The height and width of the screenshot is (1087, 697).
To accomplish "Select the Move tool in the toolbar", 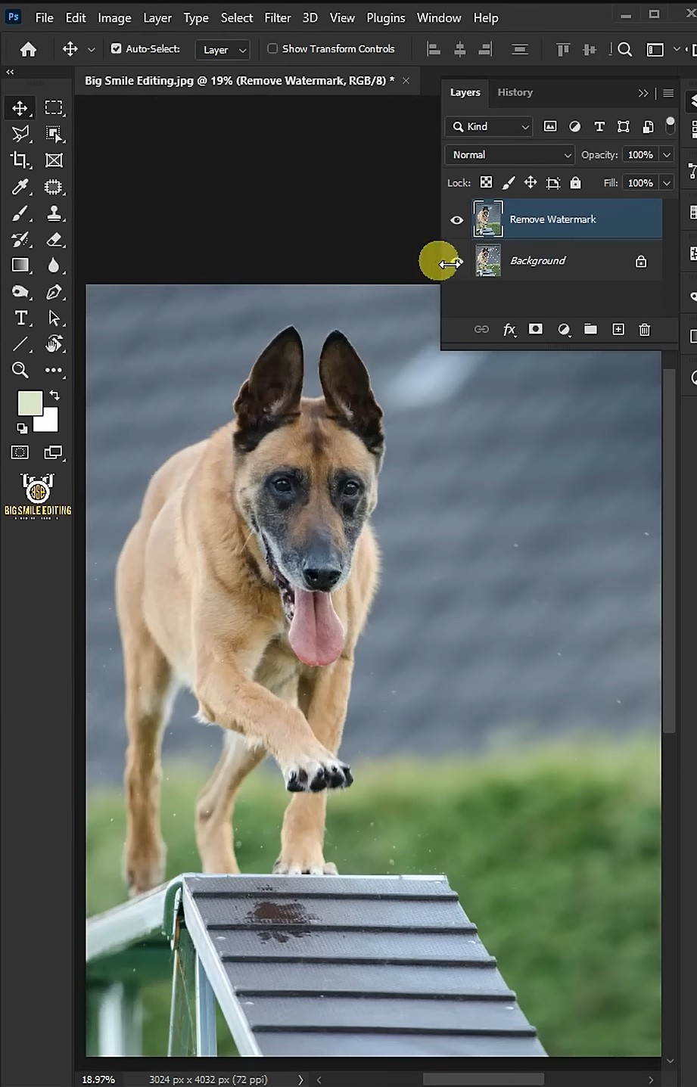I will pos(20,107).
